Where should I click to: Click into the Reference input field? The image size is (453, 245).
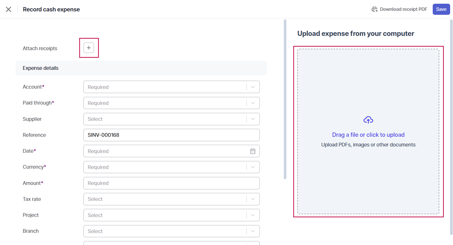click(171, 135)
